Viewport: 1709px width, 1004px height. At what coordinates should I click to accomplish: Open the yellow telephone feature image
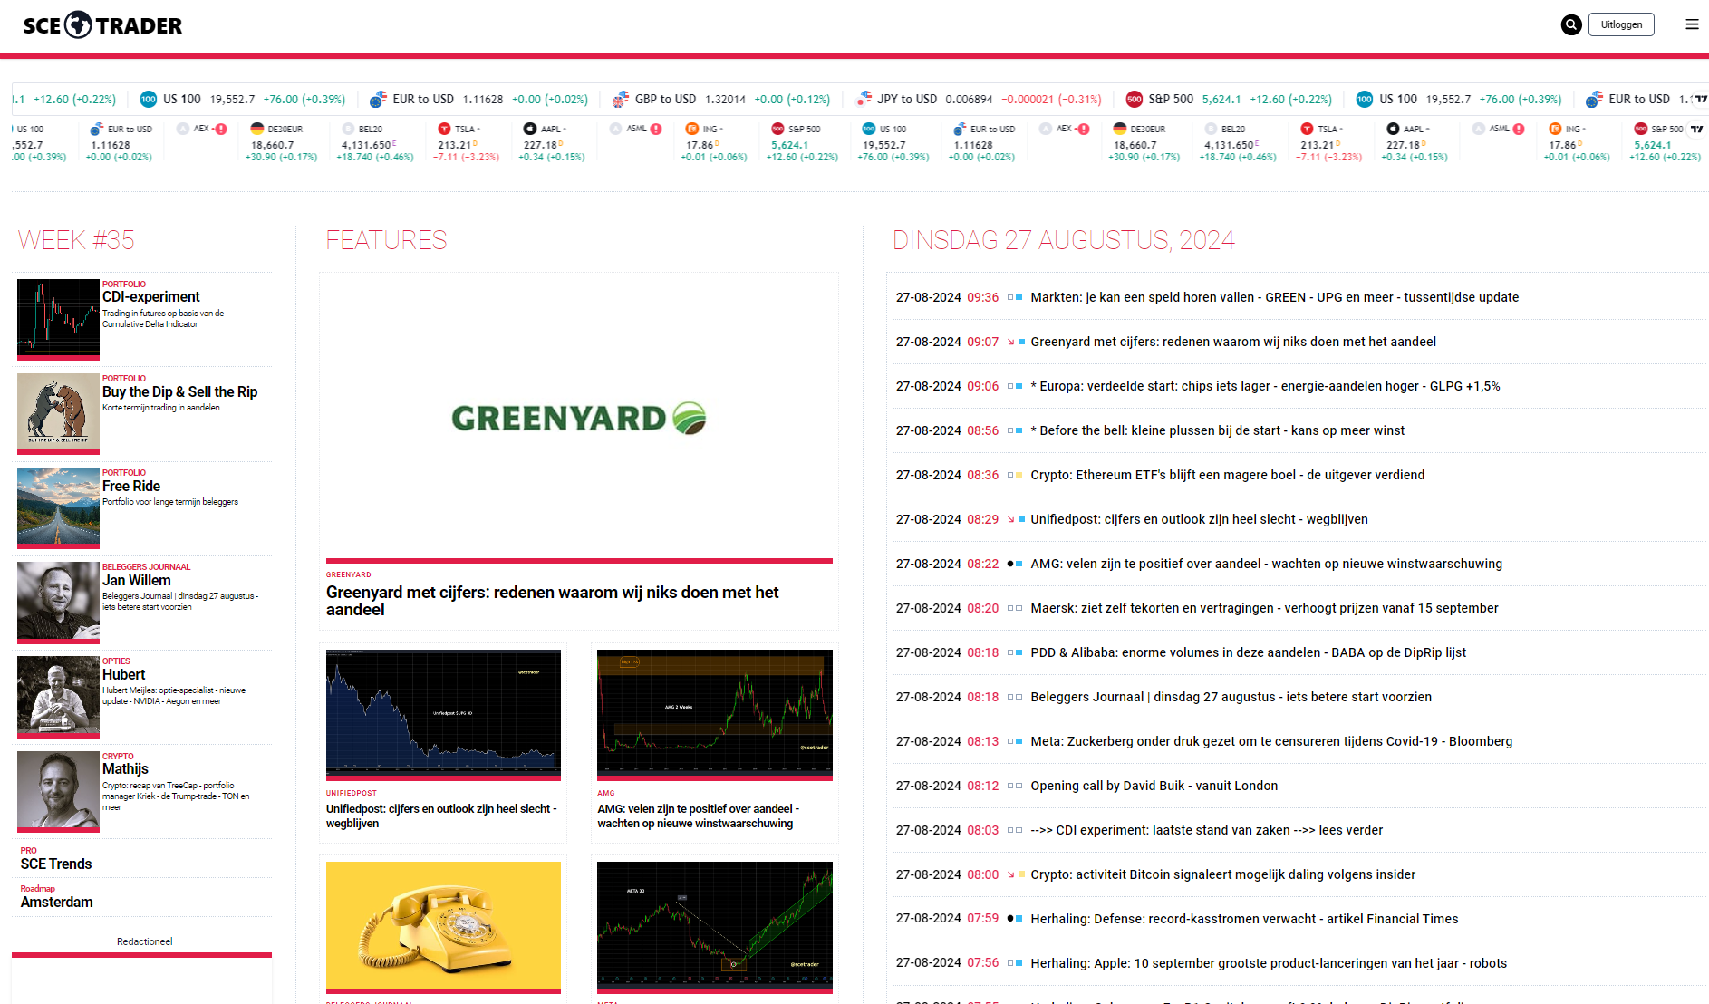(x=443, y=926)
